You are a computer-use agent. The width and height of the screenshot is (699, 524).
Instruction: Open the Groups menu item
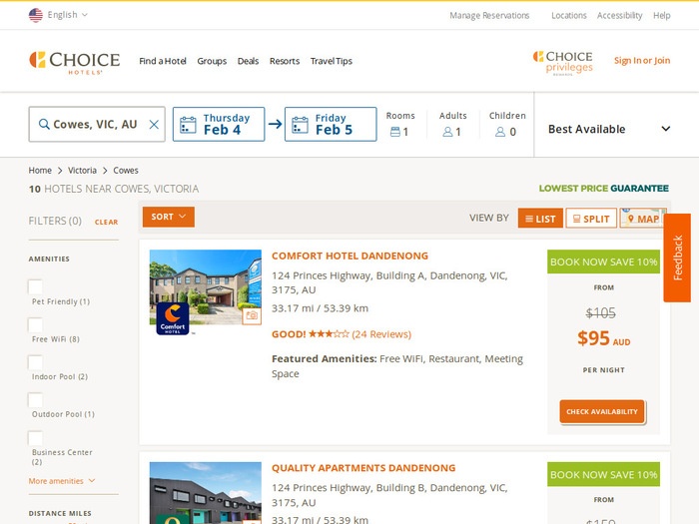click(x=212, y=61)
